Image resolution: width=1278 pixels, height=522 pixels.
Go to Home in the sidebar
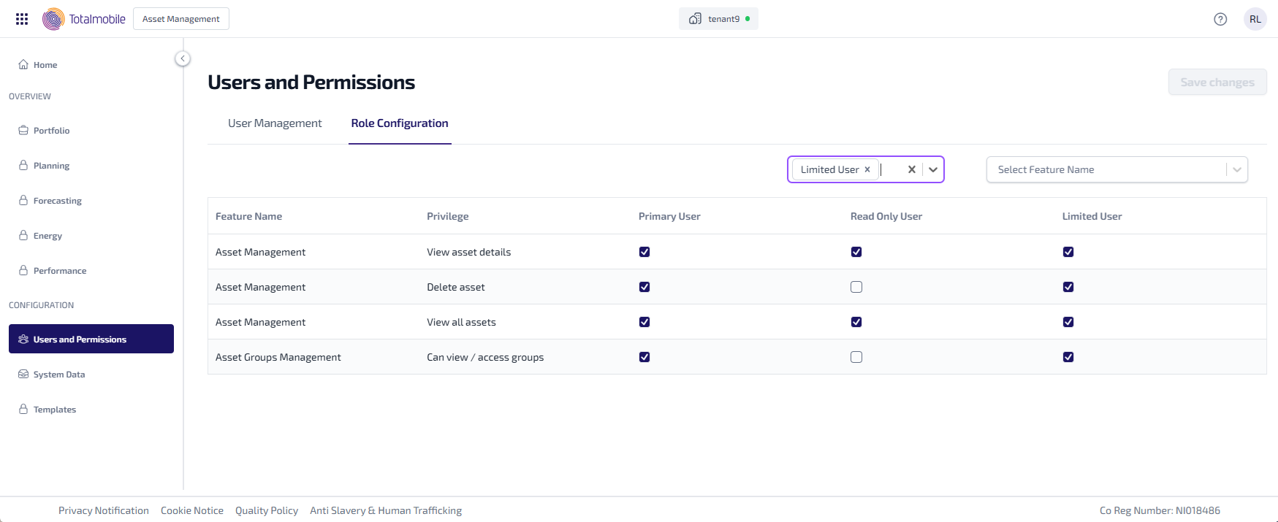pos(45,65)
